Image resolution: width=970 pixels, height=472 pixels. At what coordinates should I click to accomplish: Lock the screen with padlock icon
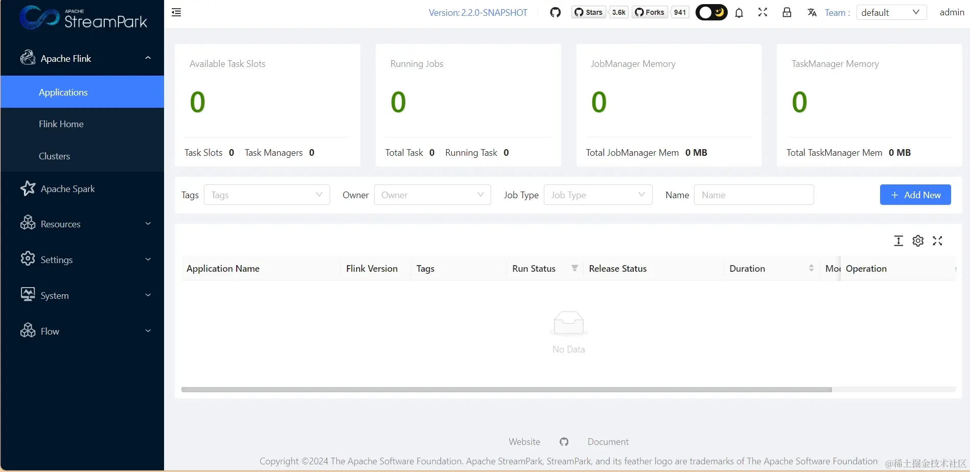[787, 12]
